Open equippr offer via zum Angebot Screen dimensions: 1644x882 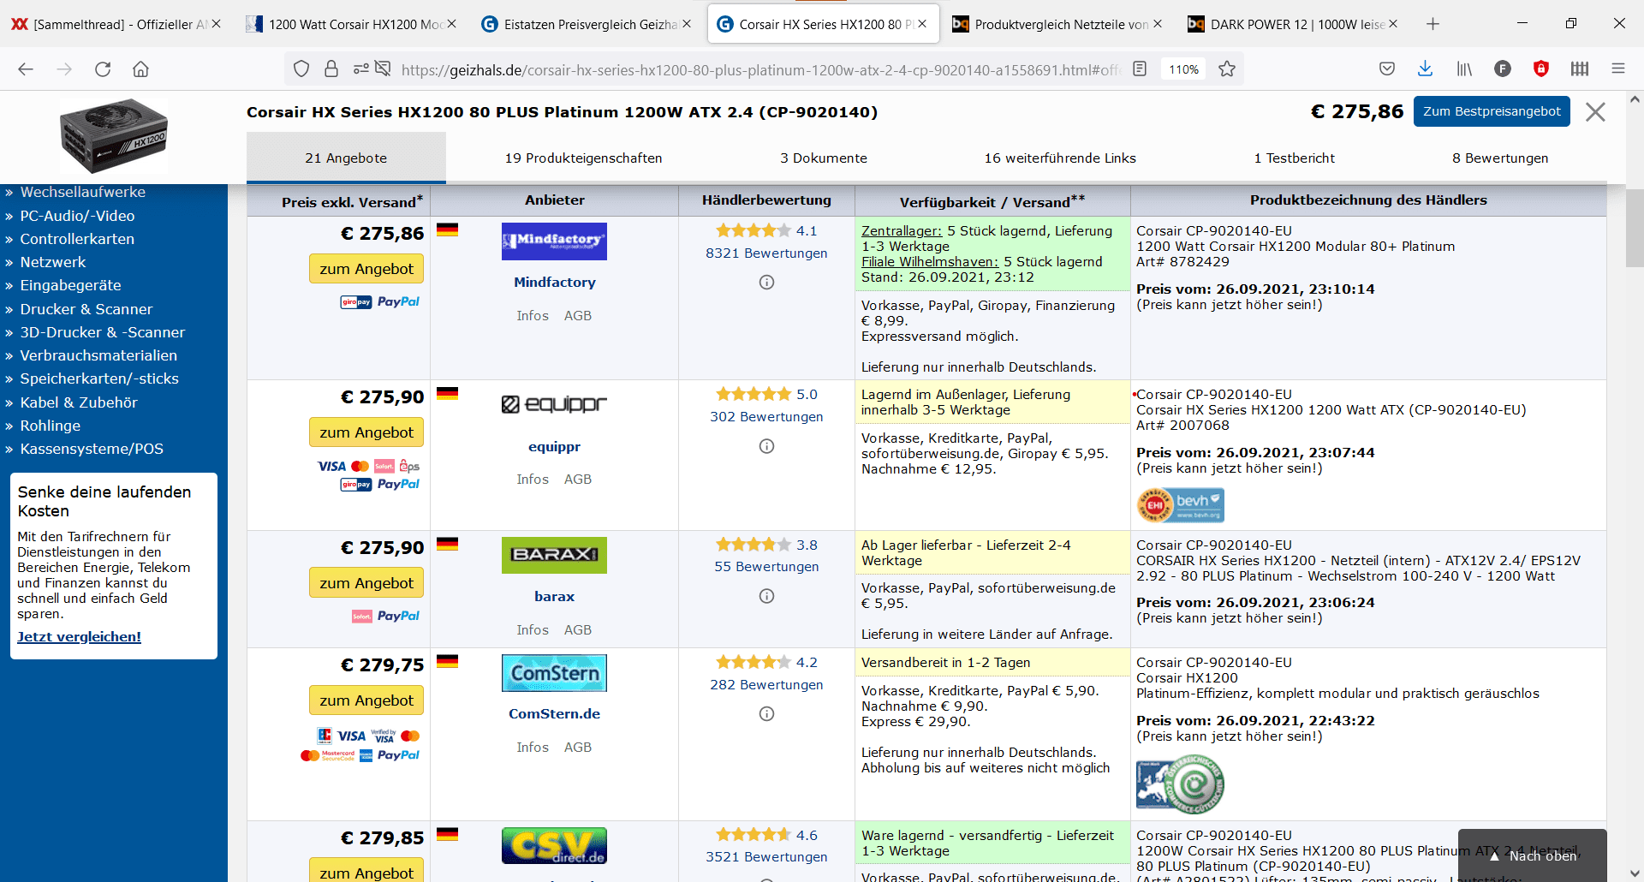[x=366, y=432]
